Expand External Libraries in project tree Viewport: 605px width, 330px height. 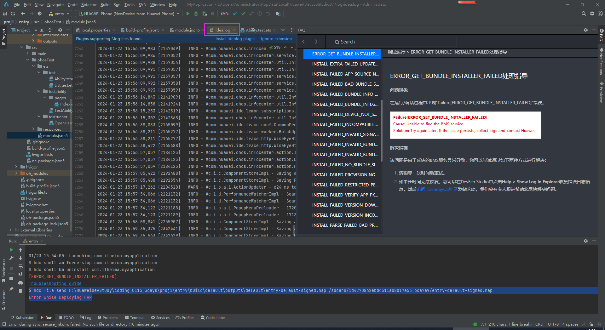coord(11,230)
